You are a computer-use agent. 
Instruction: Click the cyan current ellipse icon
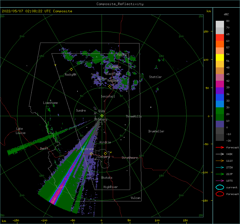click(220, 187)
